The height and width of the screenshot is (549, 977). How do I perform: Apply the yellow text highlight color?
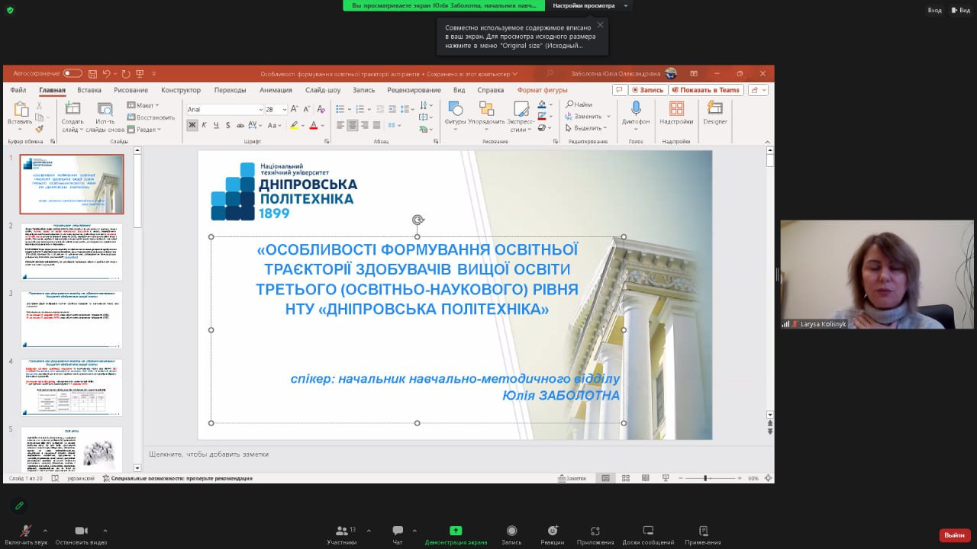pyautogui.click(x=294, y=125)
